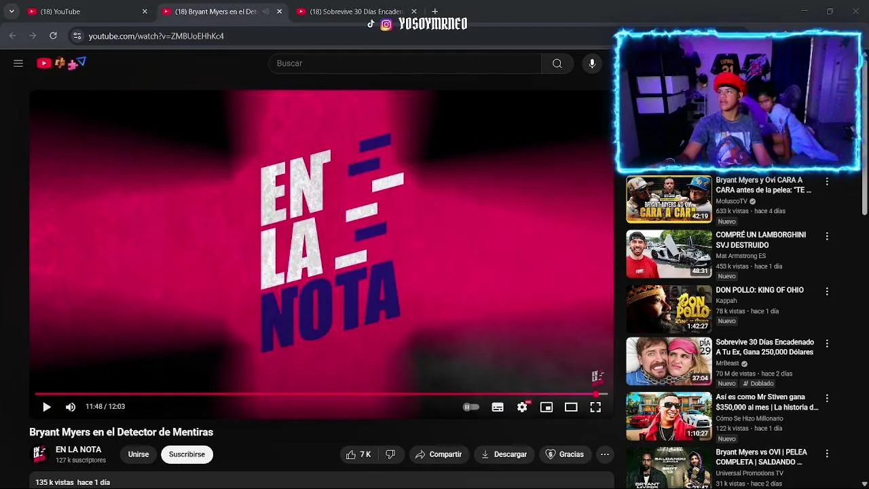Open options for Mr Stiven video
The height and width of the screenshot is (489, 869).
point(827,398)
